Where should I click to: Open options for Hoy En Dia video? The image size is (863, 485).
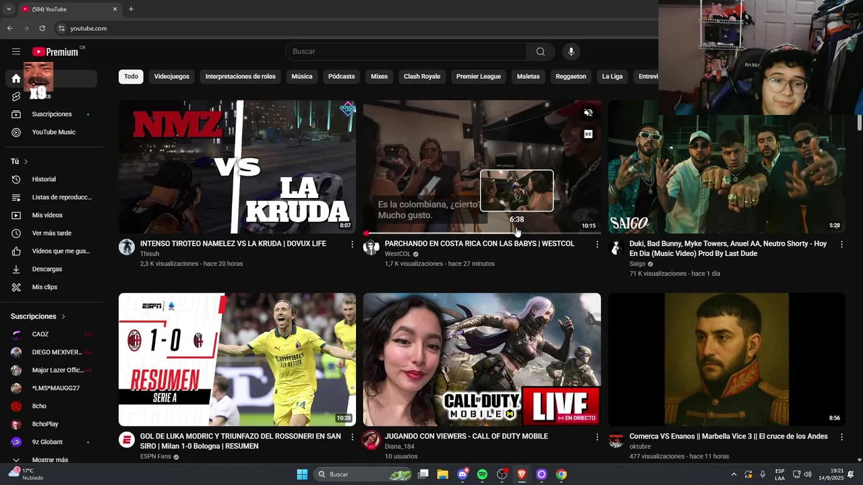point(841,245)
